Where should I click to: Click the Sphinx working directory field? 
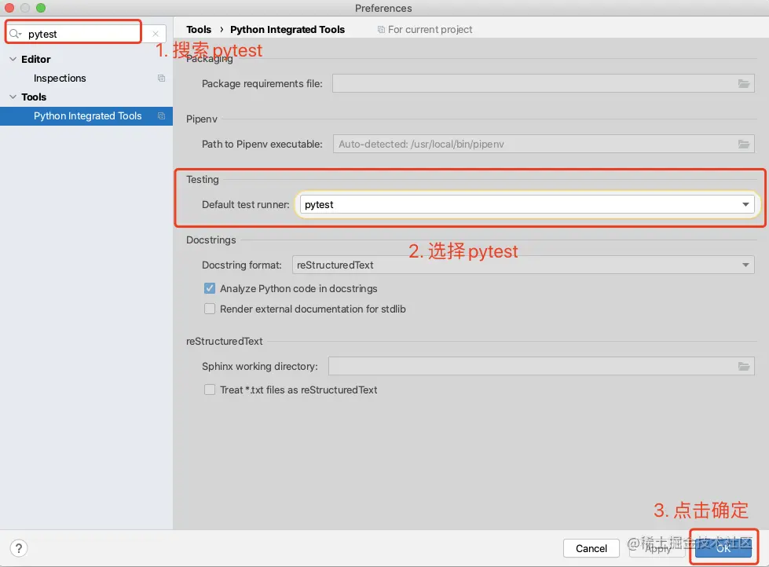click(x=541, y=366)
